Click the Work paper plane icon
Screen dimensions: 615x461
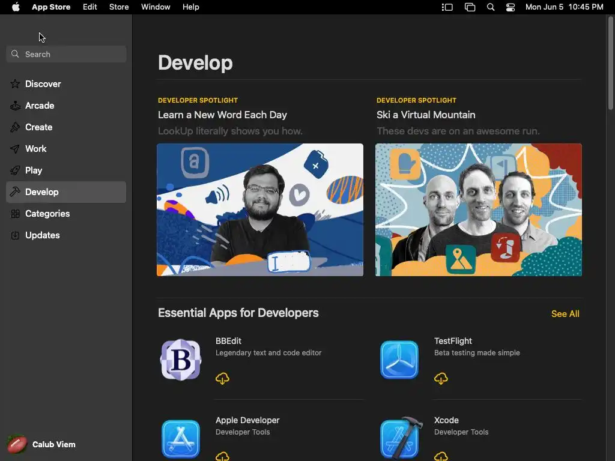point(15,149)
